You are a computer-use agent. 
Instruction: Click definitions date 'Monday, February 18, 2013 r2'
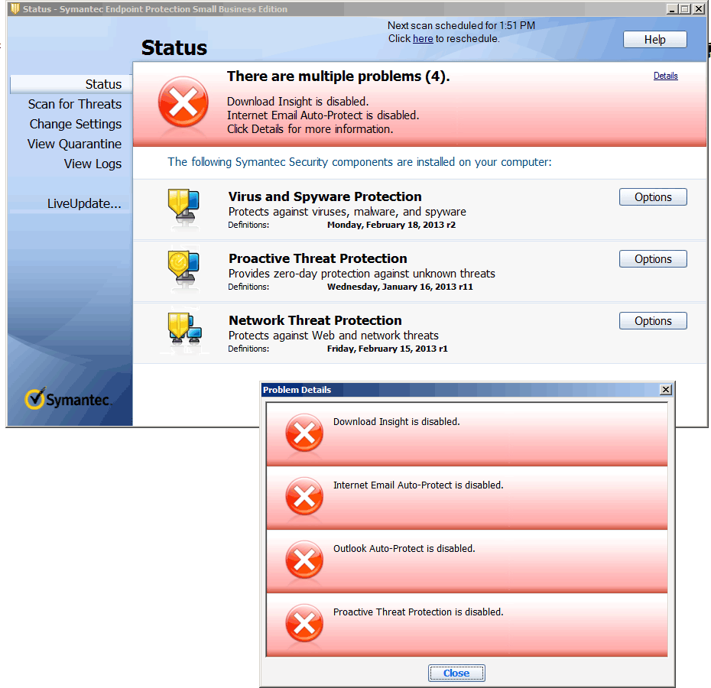point(391,225)
